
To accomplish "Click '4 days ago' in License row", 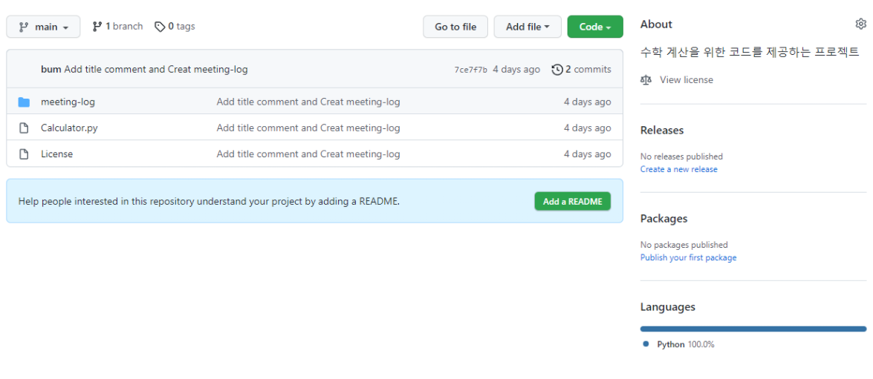I will (x=588, y=154).
